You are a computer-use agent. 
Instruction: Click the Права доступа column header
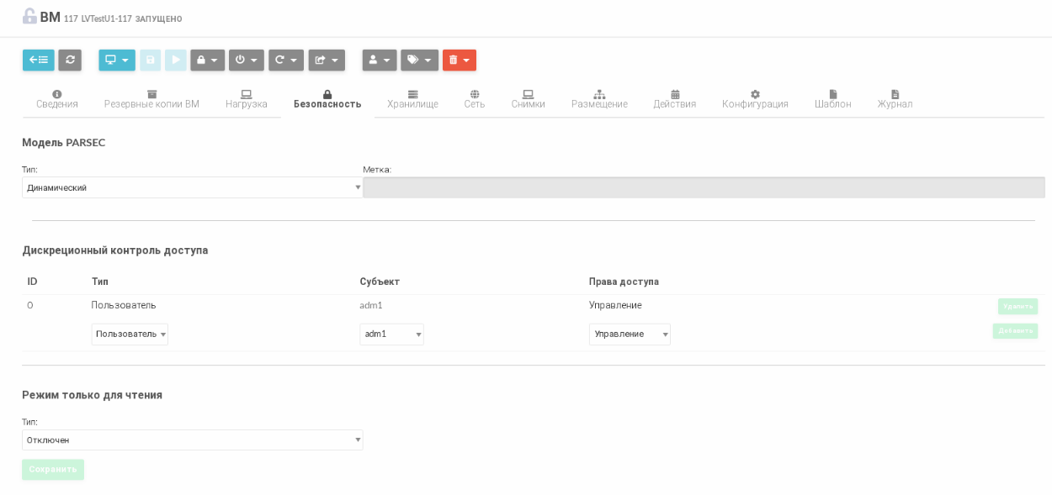(x=624, y=282)
